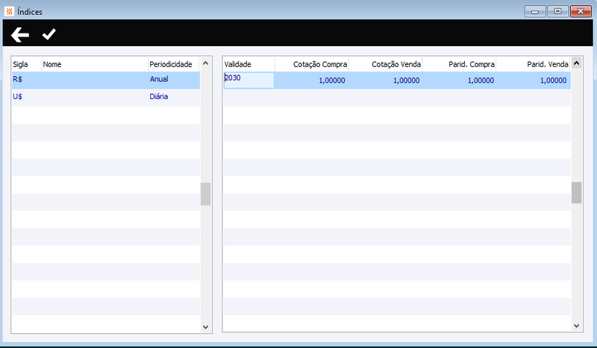Click the Parid. Venda column header

[533, 64]
